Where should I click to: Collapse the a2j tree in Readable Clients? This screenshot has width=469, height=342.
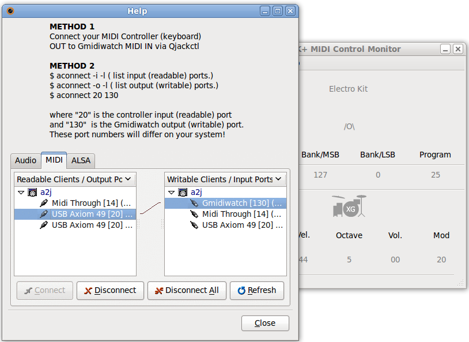point(21,192)
